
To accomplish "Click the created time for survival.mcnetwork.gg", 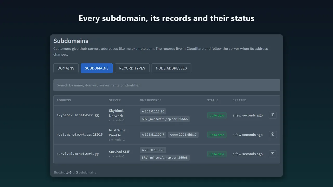I will pyautogui.click(x=248, y=154).
